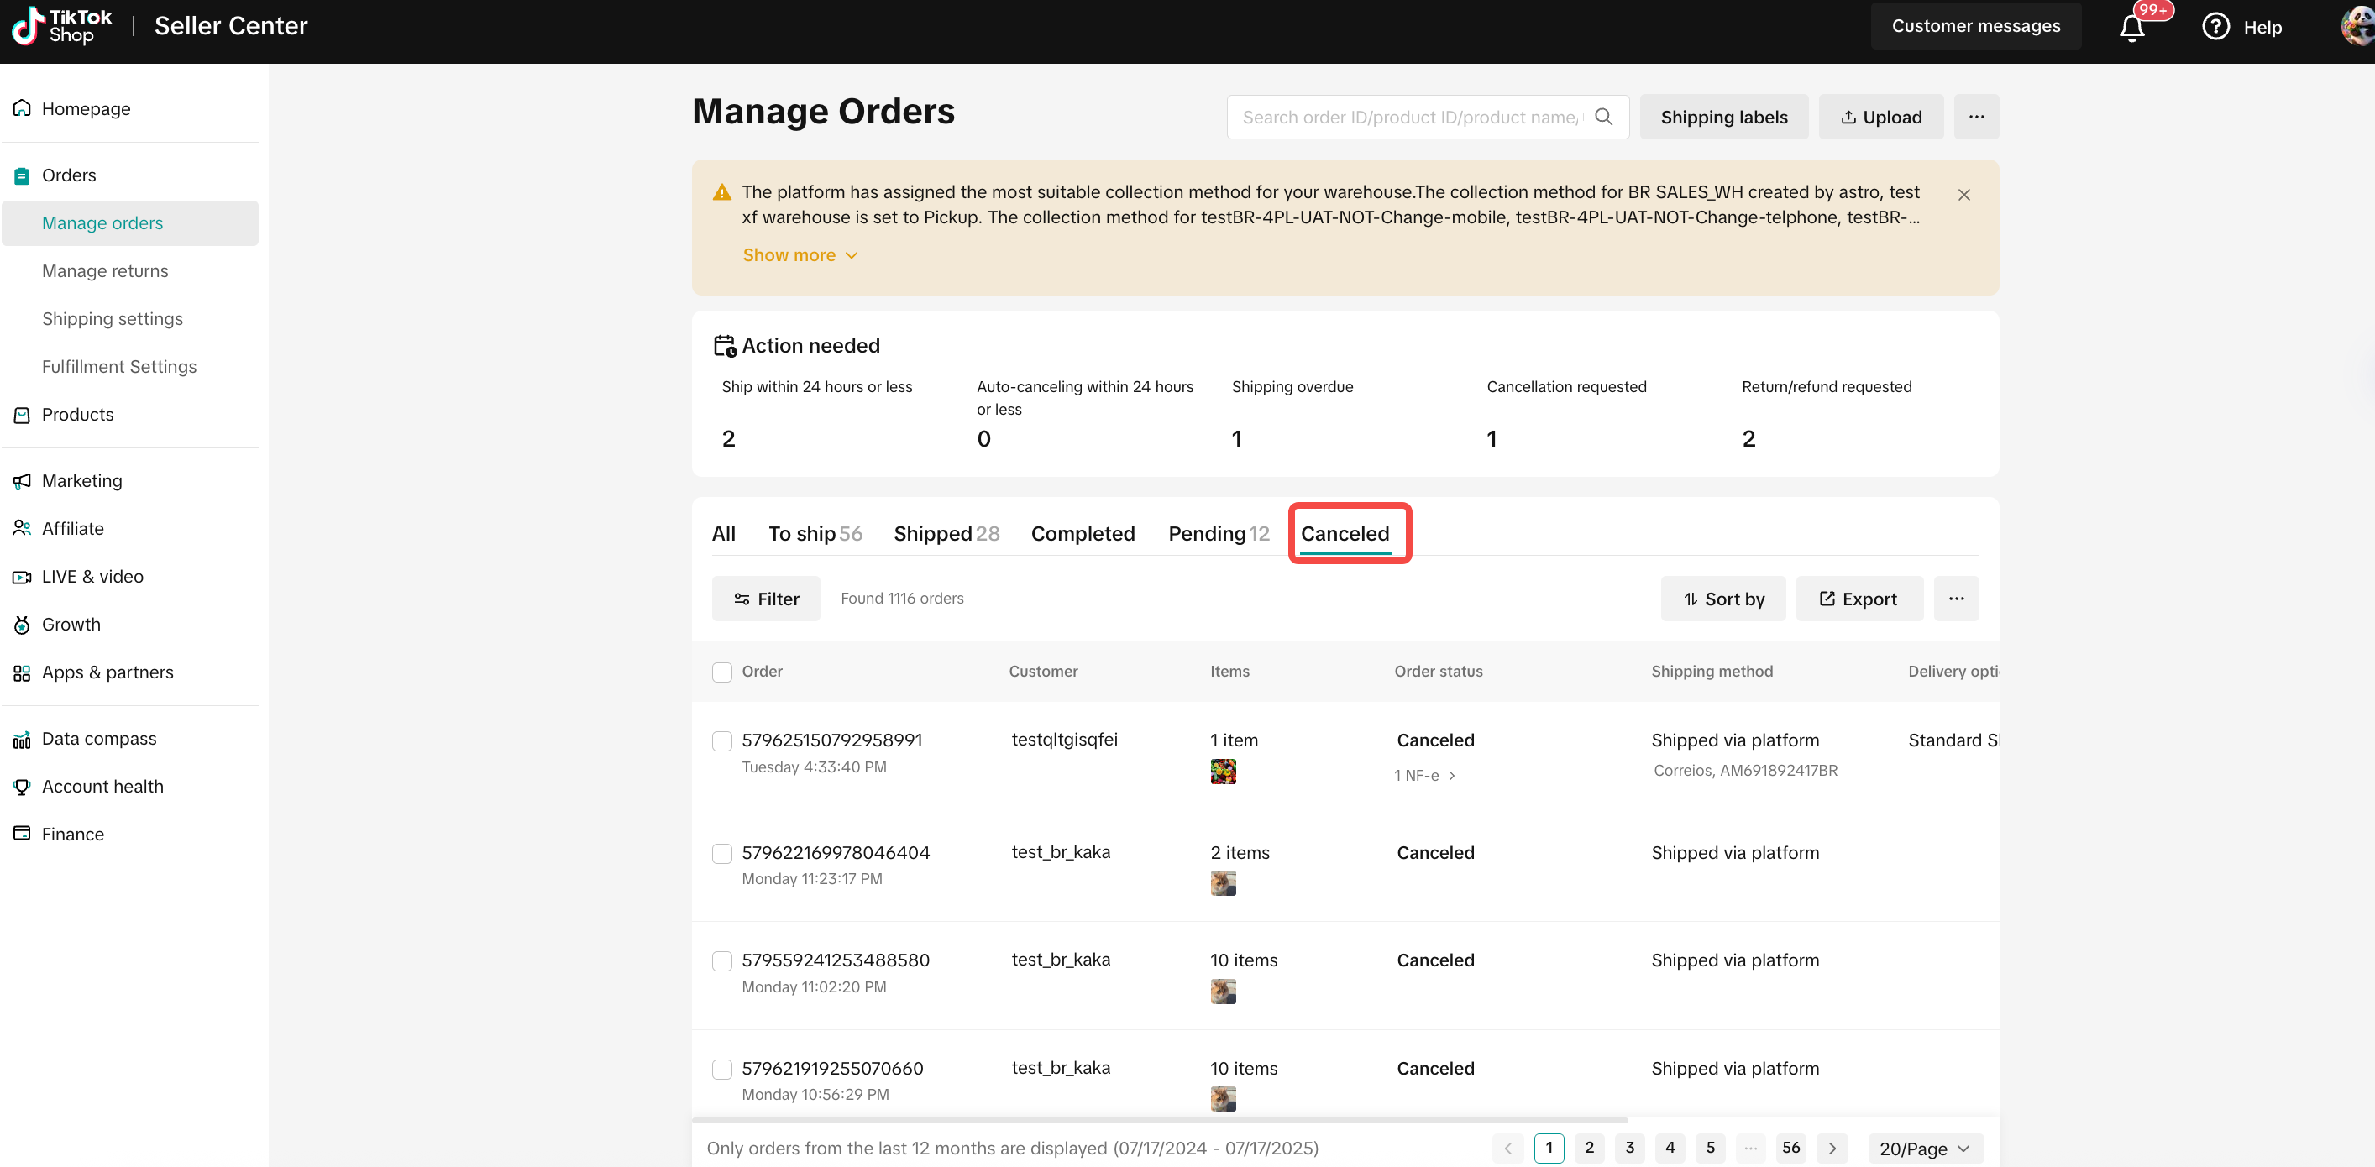Switch to the Shipped tab

(x=946, y=534)
